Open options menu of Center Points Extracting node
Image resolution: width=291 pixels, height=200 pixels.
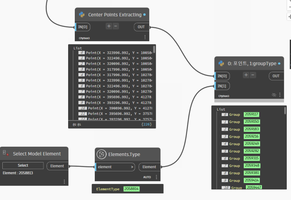pyautogui.click(x=145, y=37)
